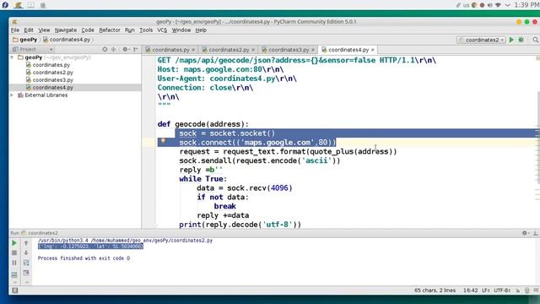
Task: Click the 'def geocode(address):' code line
Action: point(202,124)
